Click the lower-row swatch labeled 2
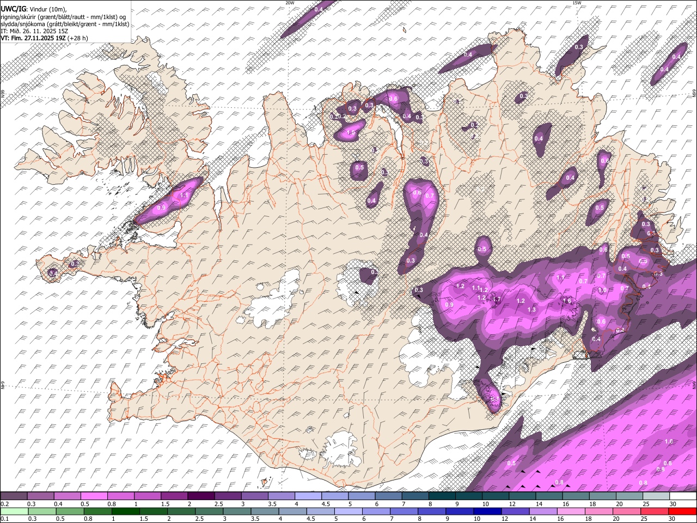The height and width of the screenshot is (523, 697). click(181, 511)
